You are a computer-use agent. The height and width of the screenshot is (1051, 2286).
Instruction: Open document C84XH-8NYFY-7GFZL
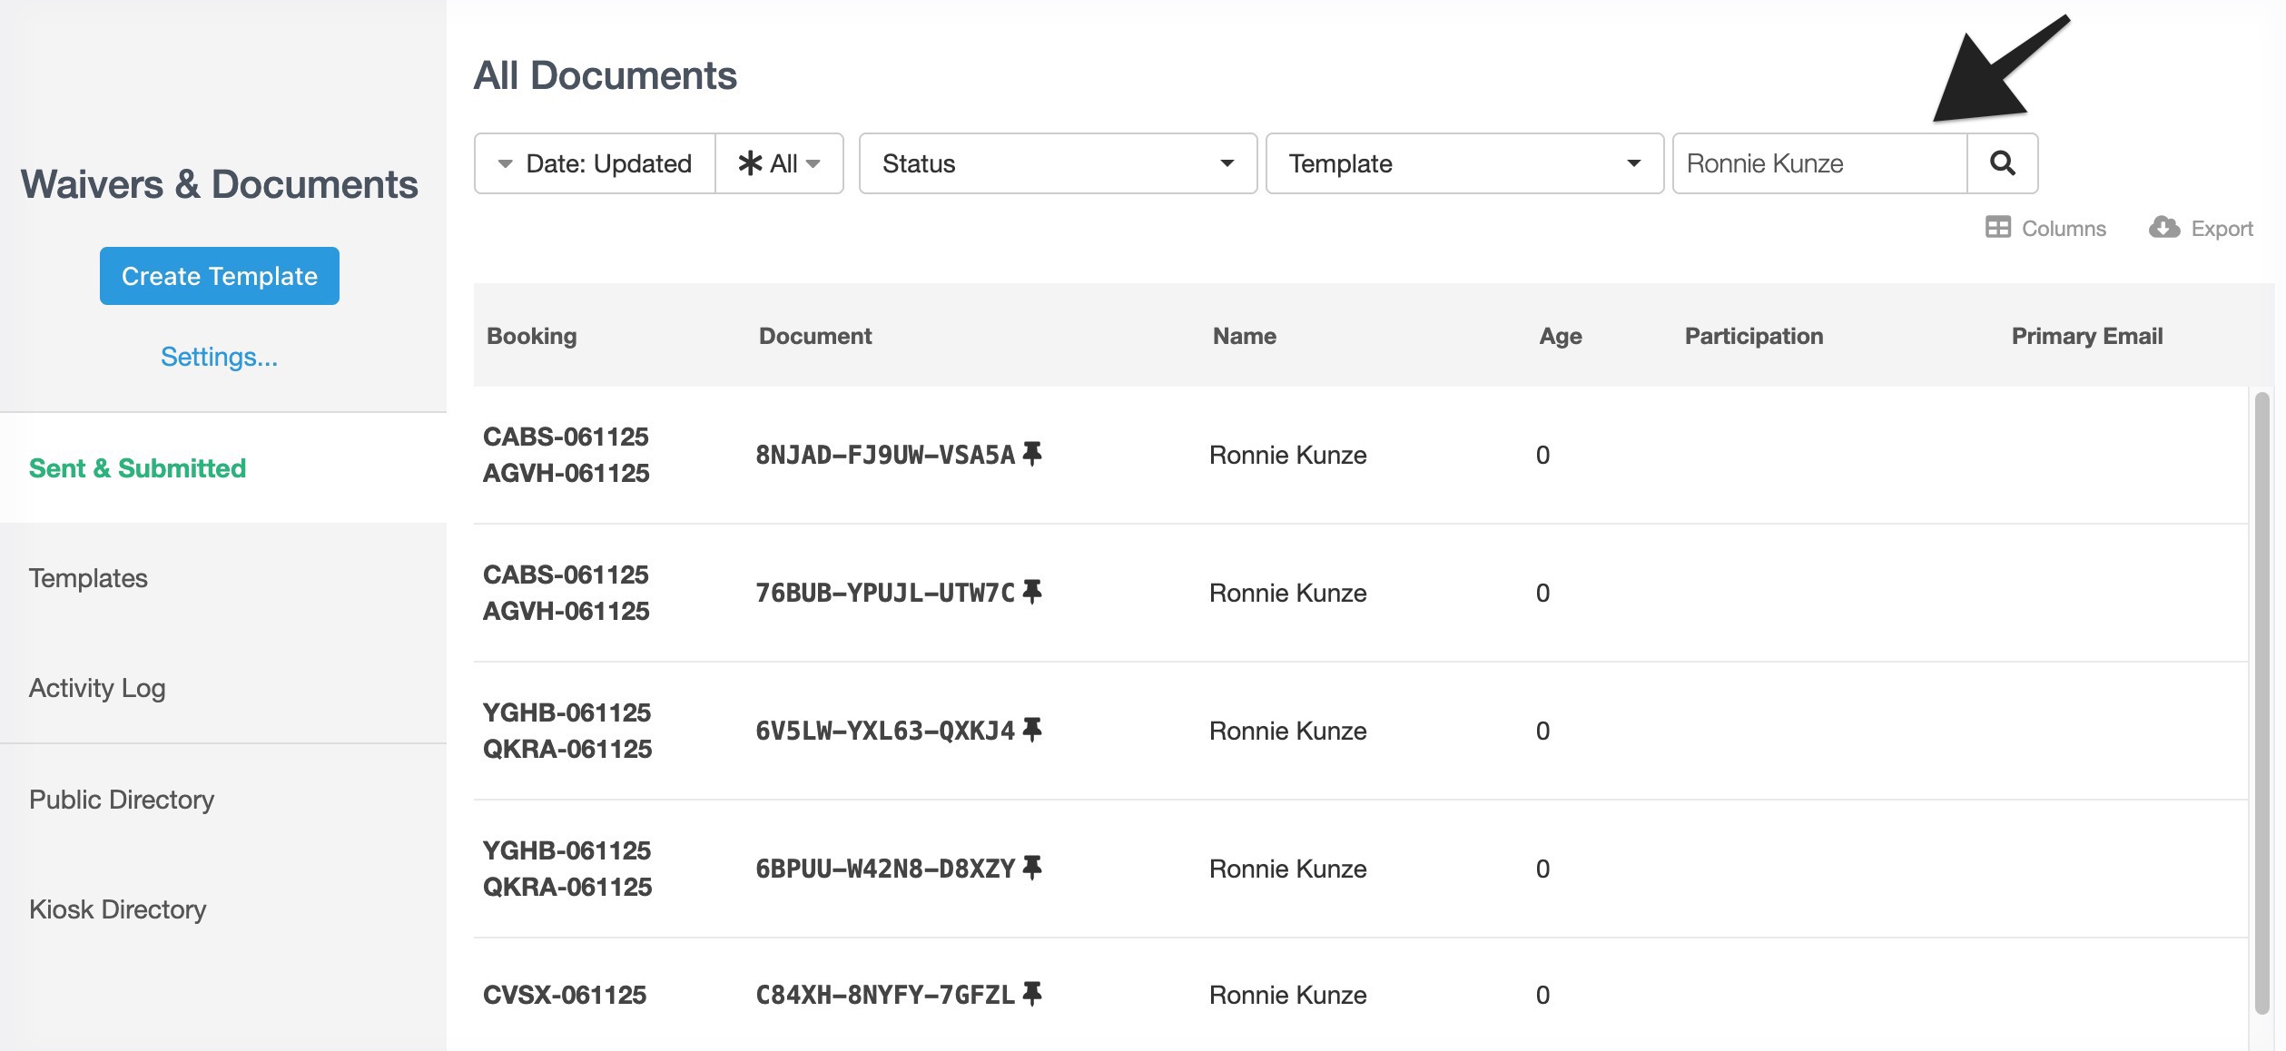click(x=885, y=995)
